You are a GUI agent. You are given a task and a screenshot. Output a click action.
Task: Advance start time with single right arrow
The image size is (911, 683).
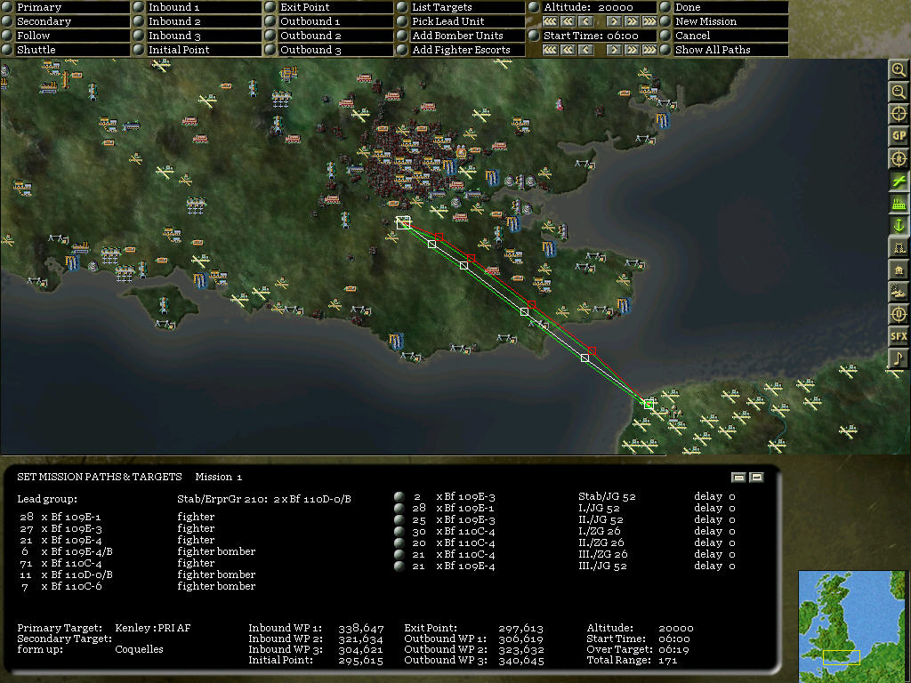coord(614,50)
